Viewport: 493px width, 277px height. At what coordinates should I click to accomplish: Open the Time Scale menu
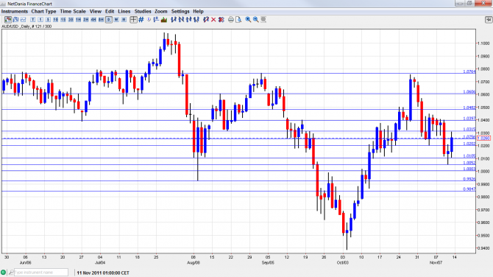(73, 11)
